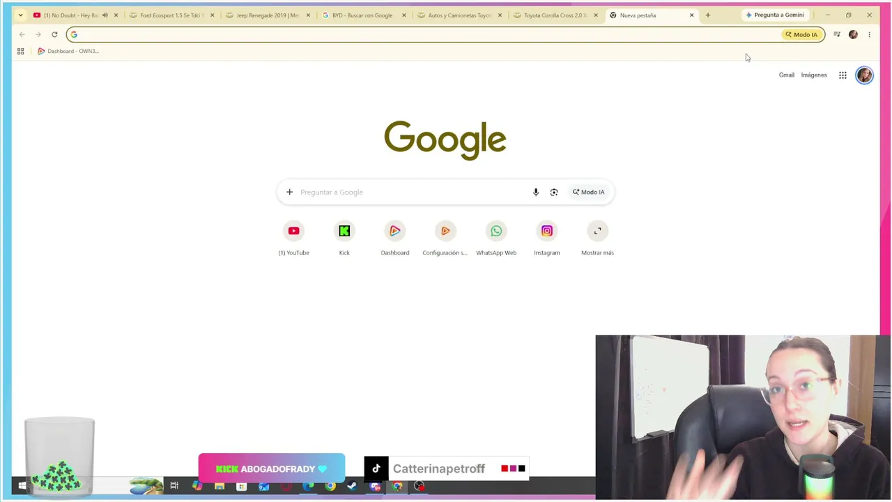Click the plus icon in the search box

[x=289, y=192]
